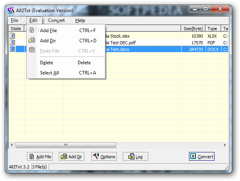
Task: Choose Delete from the Edit menu
Action: 66,63
